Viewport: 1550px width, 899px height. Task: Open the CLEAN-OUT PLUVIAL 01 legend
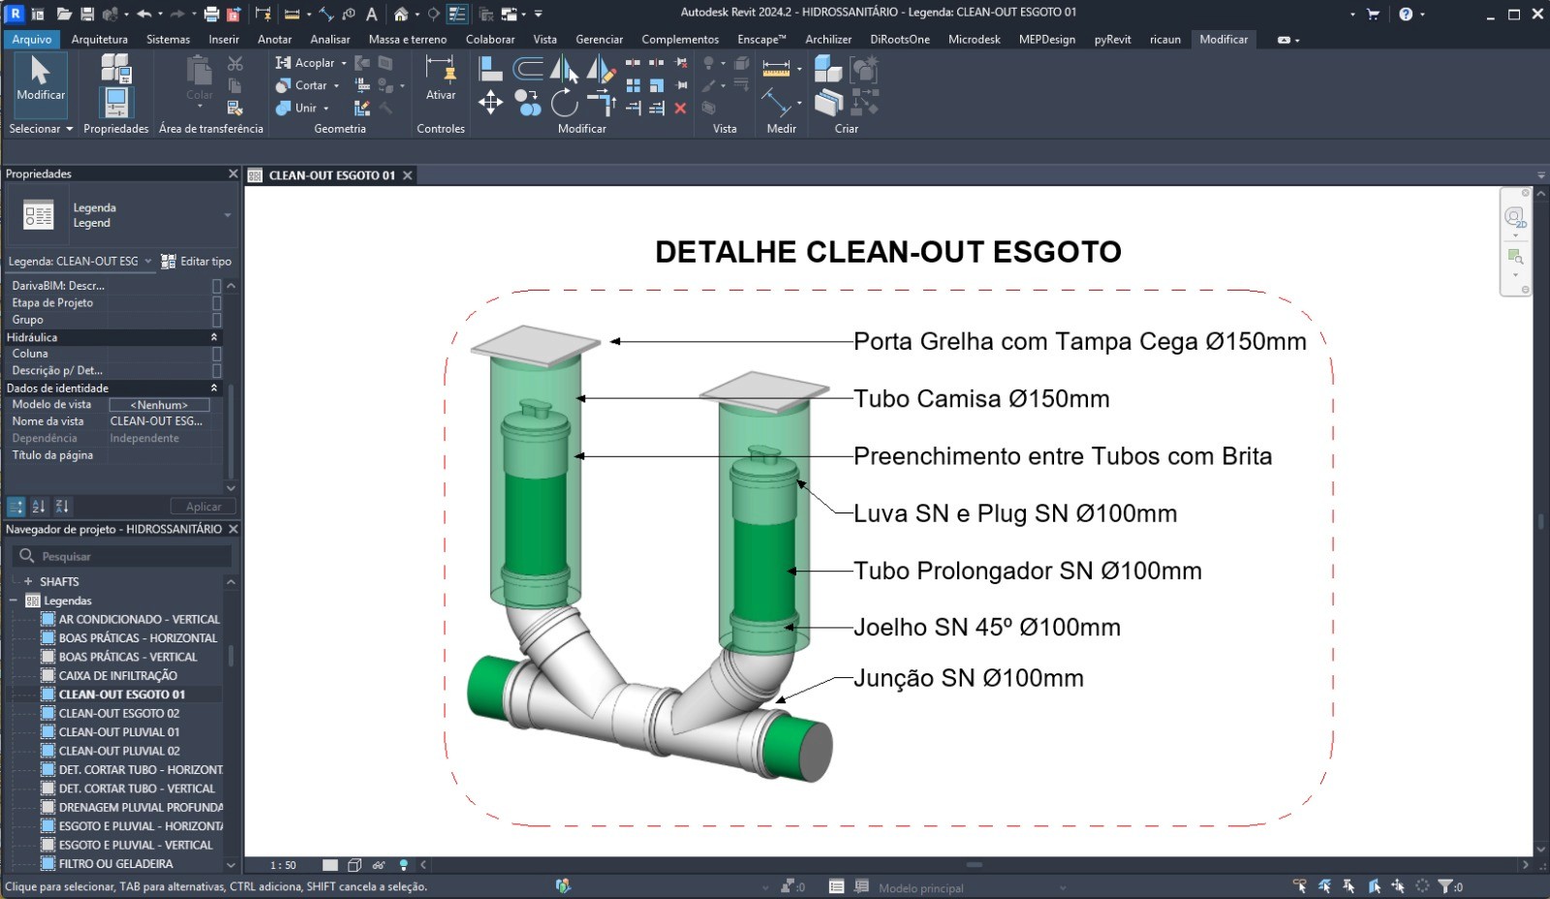coord(118,732)
